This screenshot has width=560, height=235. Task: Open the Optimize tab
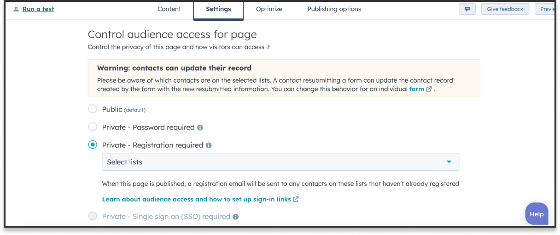click(269, 9)
